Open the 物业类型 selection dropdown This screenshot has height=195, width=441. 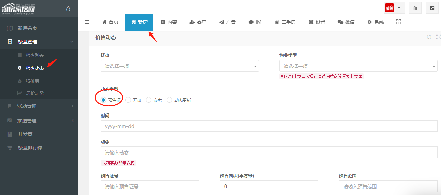(x=359, y=66)
